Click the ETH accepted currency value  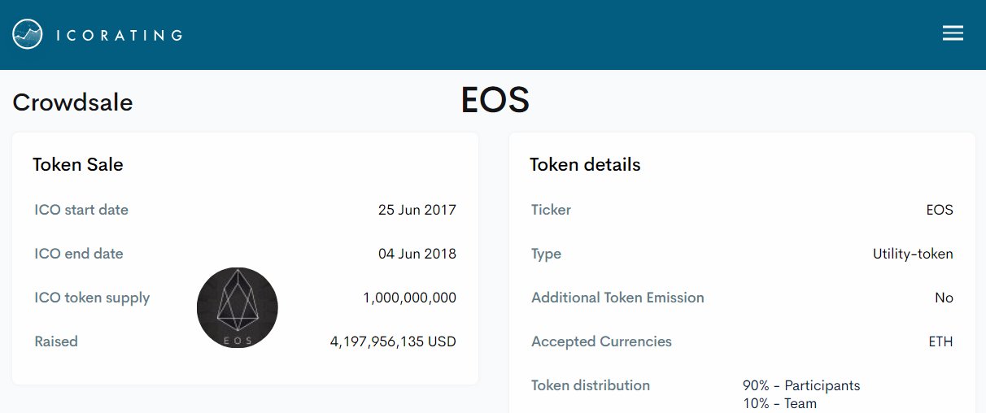[x=940, y=341]
